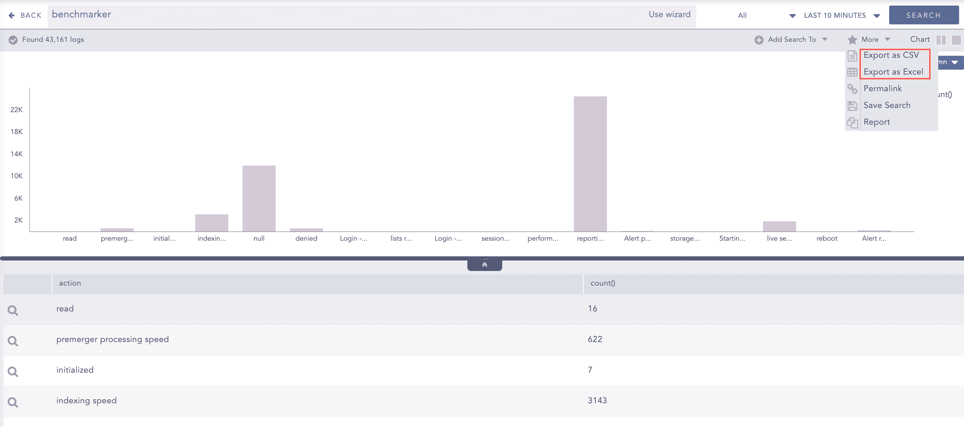Click the Back arrow icon
Screen dimensions: 964x427
[11, 15]
